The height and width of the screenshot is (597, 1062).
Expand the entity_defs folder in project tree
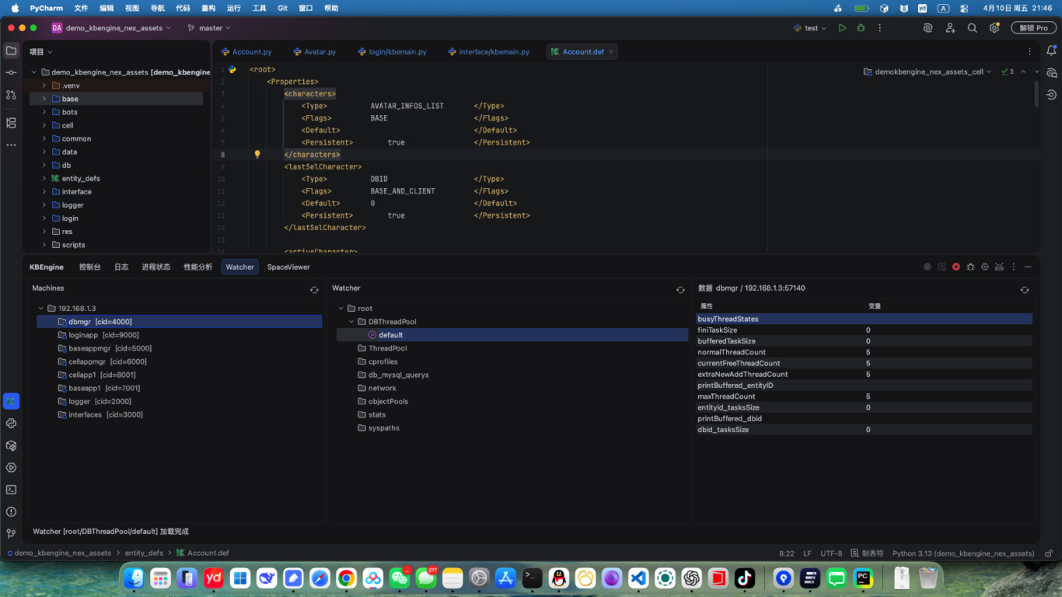coord(44,179)
